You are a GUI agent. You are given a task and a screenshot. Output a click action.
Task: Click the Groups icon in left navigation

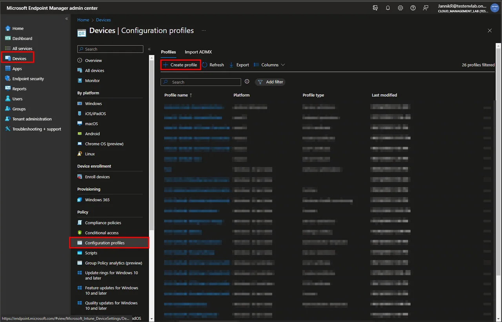point(8,109)
